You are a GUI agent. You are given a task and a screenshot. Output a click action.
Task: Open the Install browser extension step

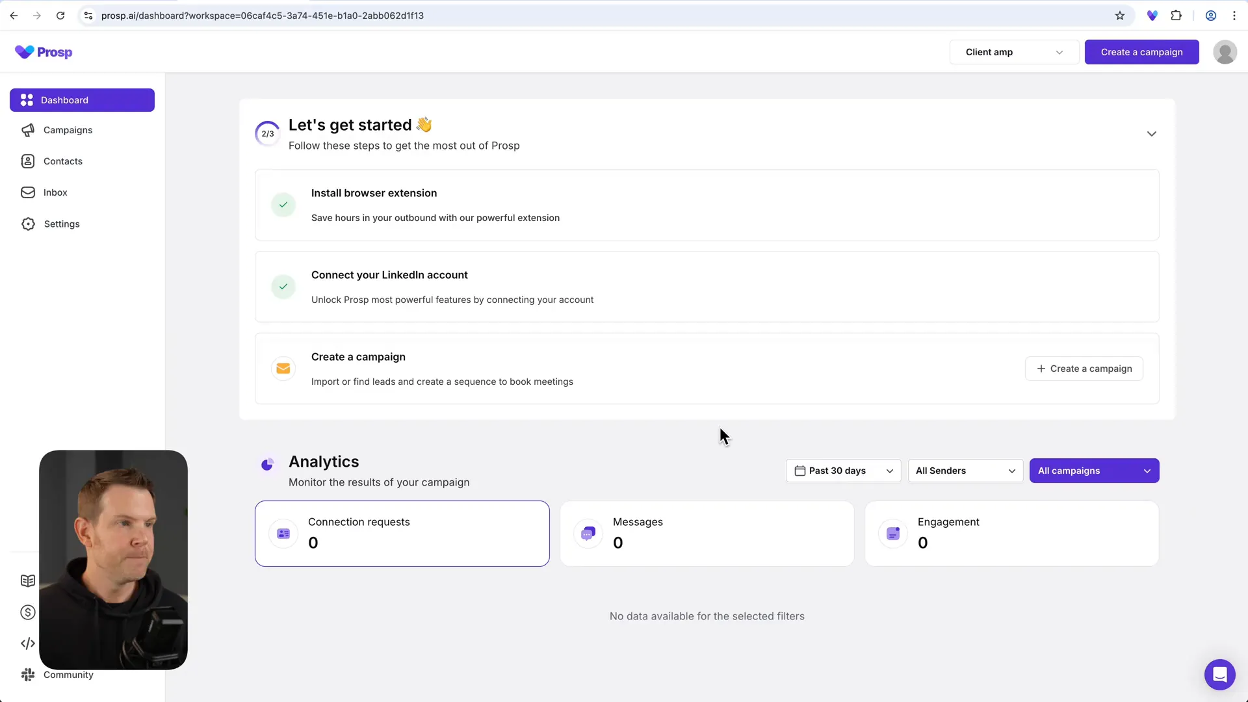(707, 205)
